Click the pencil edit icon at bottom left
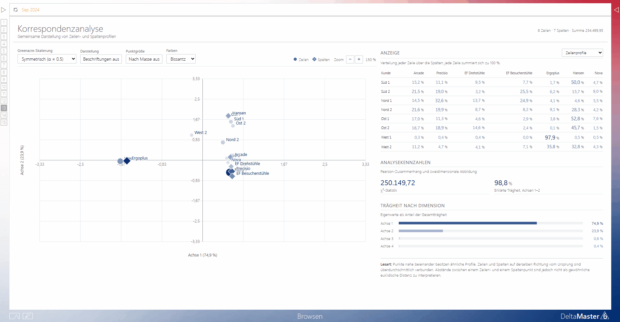This screenshot has height=322, width=620. point(28,316)
